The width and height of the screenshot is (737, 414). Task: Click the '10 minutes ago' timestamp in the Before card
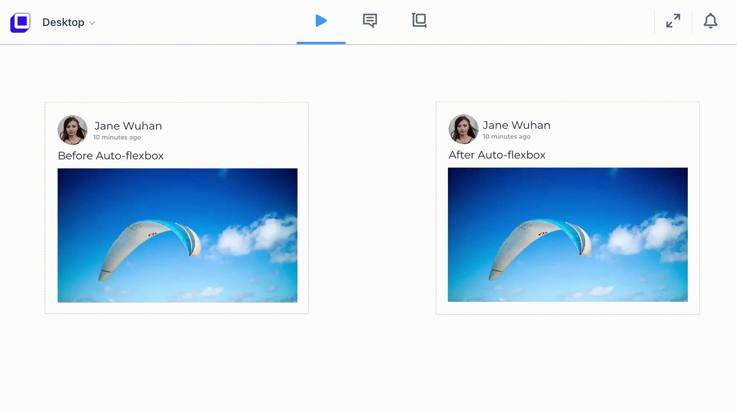(x=117, y=137)
